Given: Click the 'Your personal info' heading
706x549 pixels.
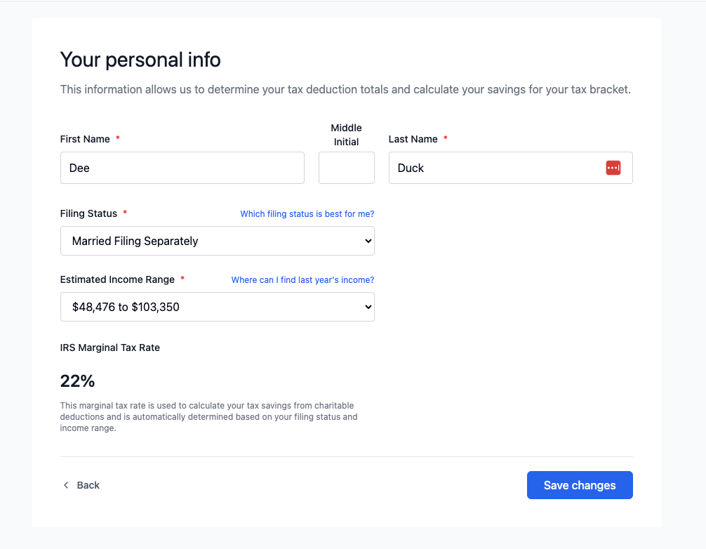Looking at the screenshot, I should click(x=140, y=60).
